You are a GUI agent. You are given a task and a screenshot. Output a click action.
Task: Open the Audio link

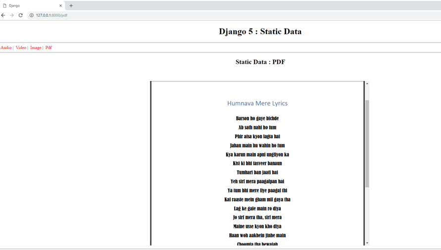[x=6, y=47]
